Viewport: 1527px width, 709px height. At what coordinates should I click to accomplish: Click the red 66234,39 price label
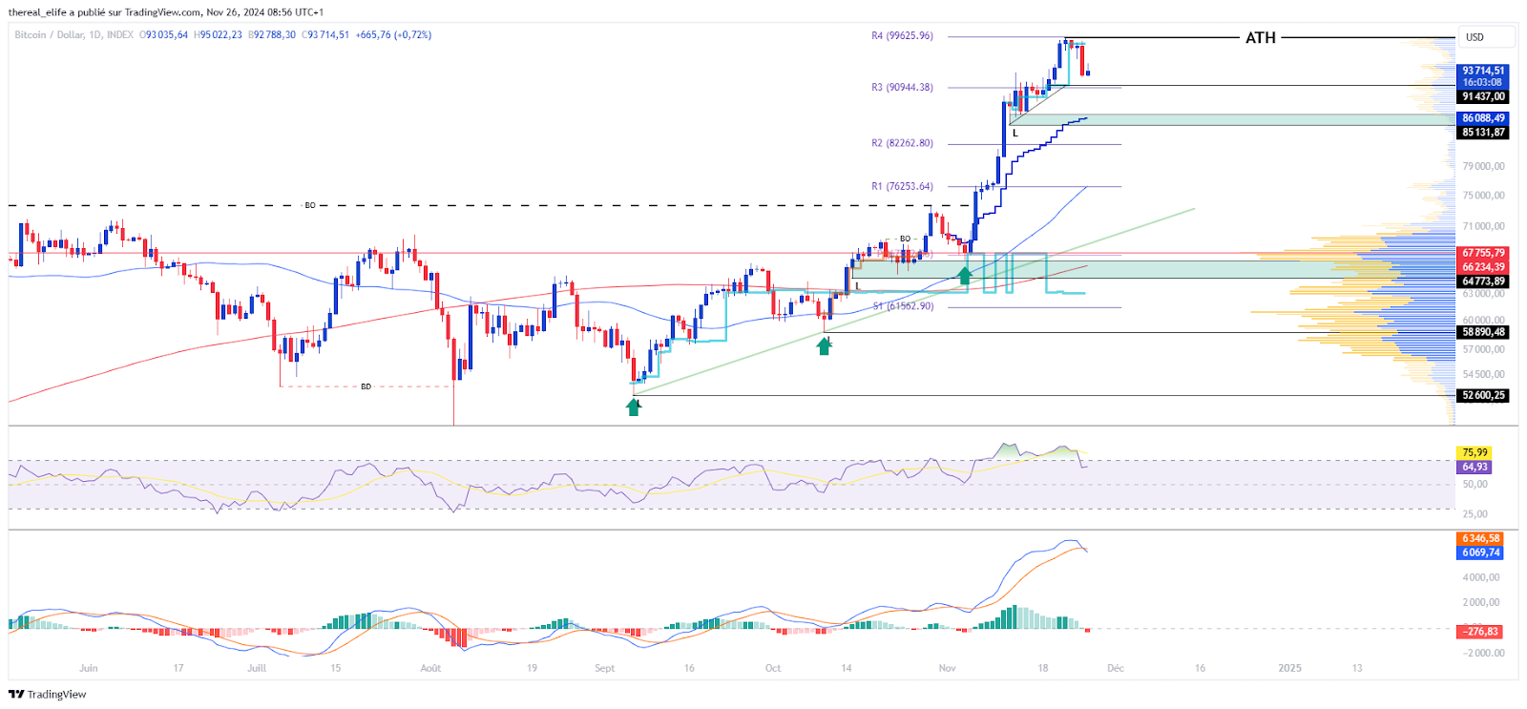[1483, 267]
